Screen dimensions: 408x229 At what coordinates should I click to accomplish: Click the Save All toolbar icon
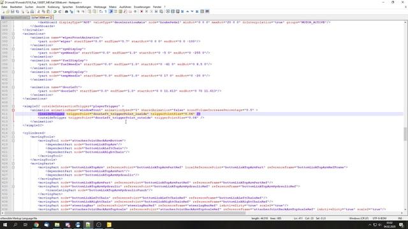coord(17,11)
